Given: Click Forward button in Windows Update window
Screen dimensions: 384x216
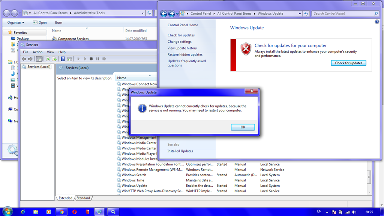Looking at the screenshot, I should 171,14.
